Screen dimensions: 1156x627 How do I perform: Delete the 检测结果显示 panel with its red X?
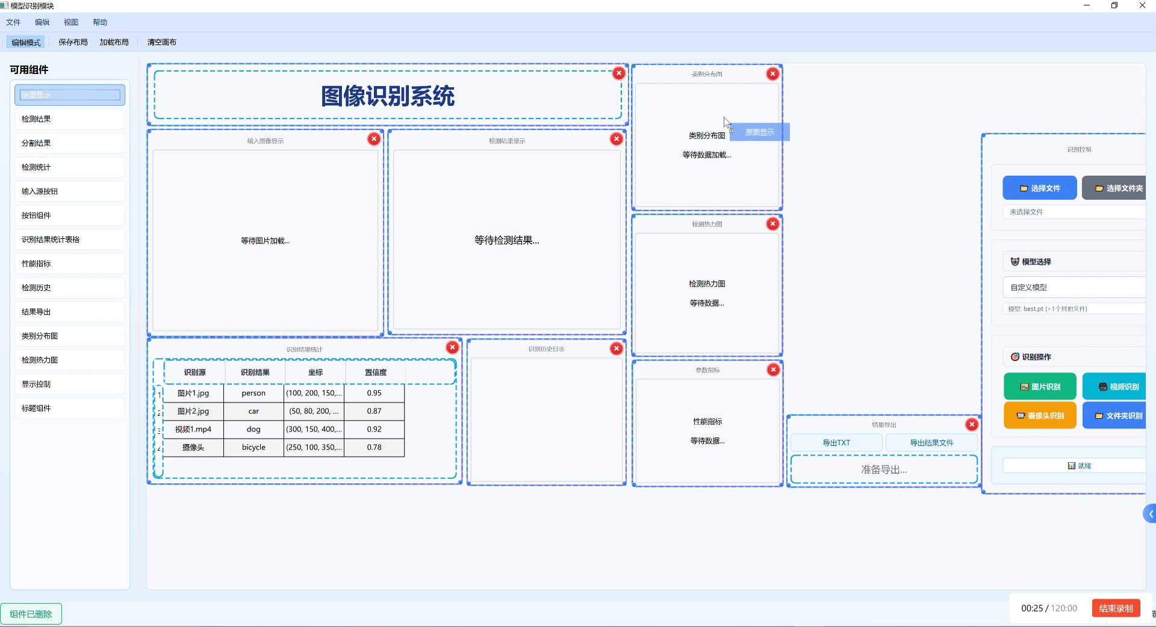pyautogui.click(x=617, y=139)
